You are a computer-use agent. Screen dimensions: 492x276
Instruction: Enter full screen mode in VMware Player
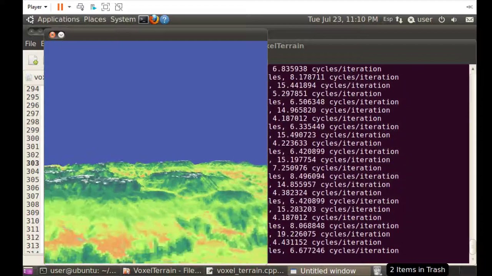[x=106, y=7]
